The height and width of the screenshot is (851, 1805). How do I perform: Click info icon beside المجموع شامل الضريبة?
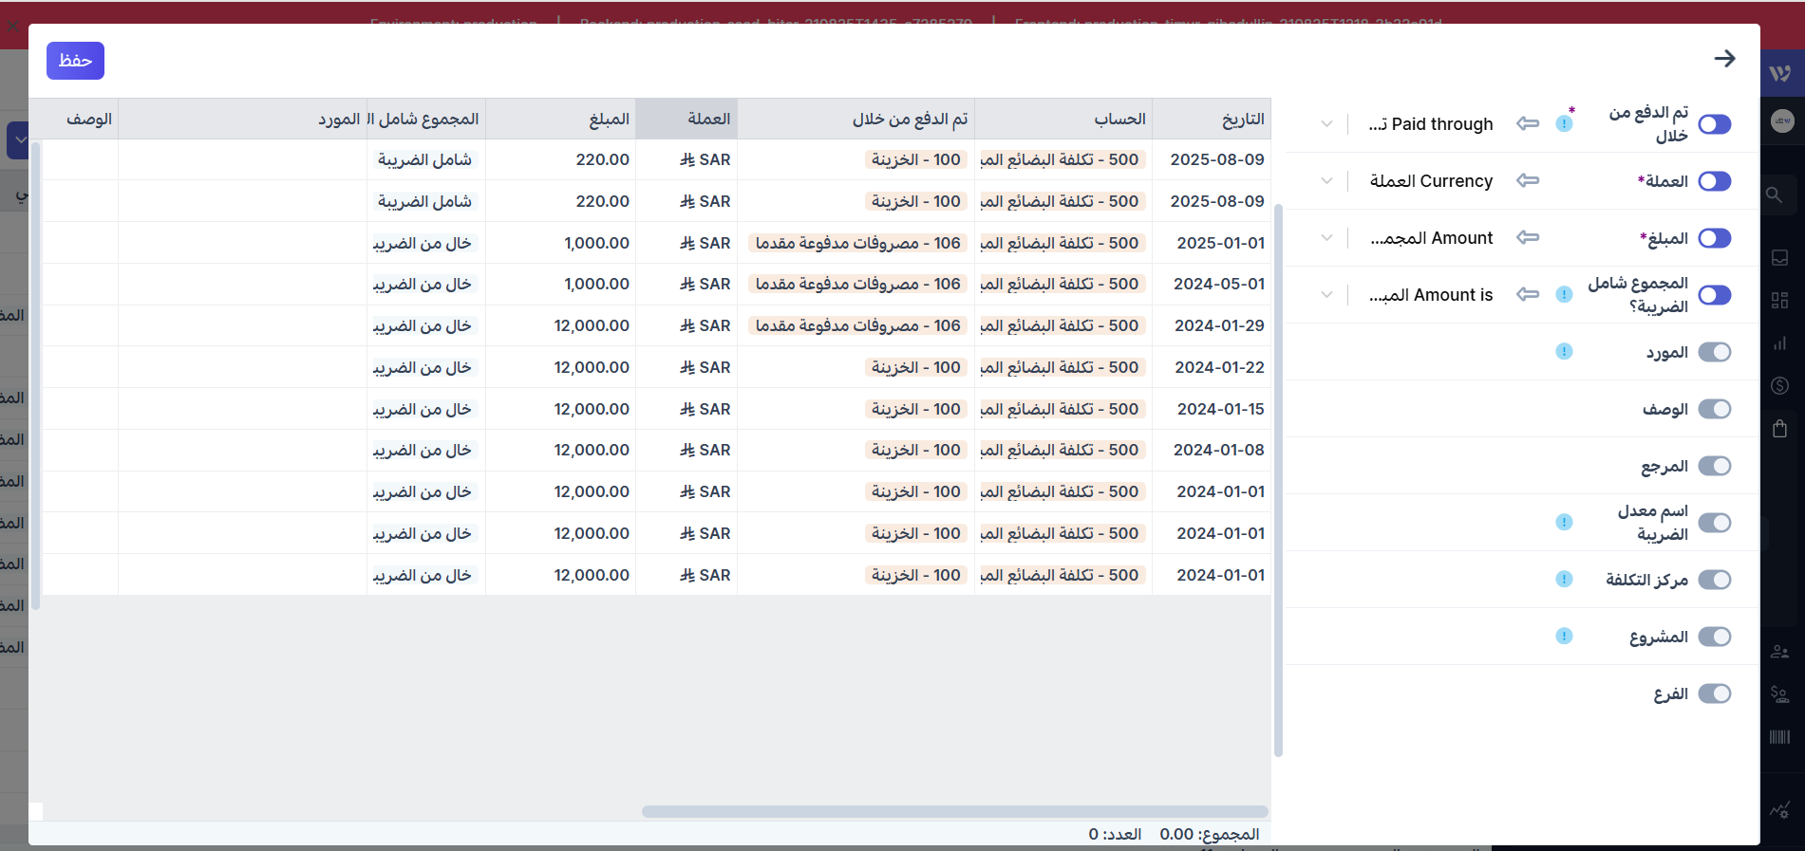[1564, 295]
